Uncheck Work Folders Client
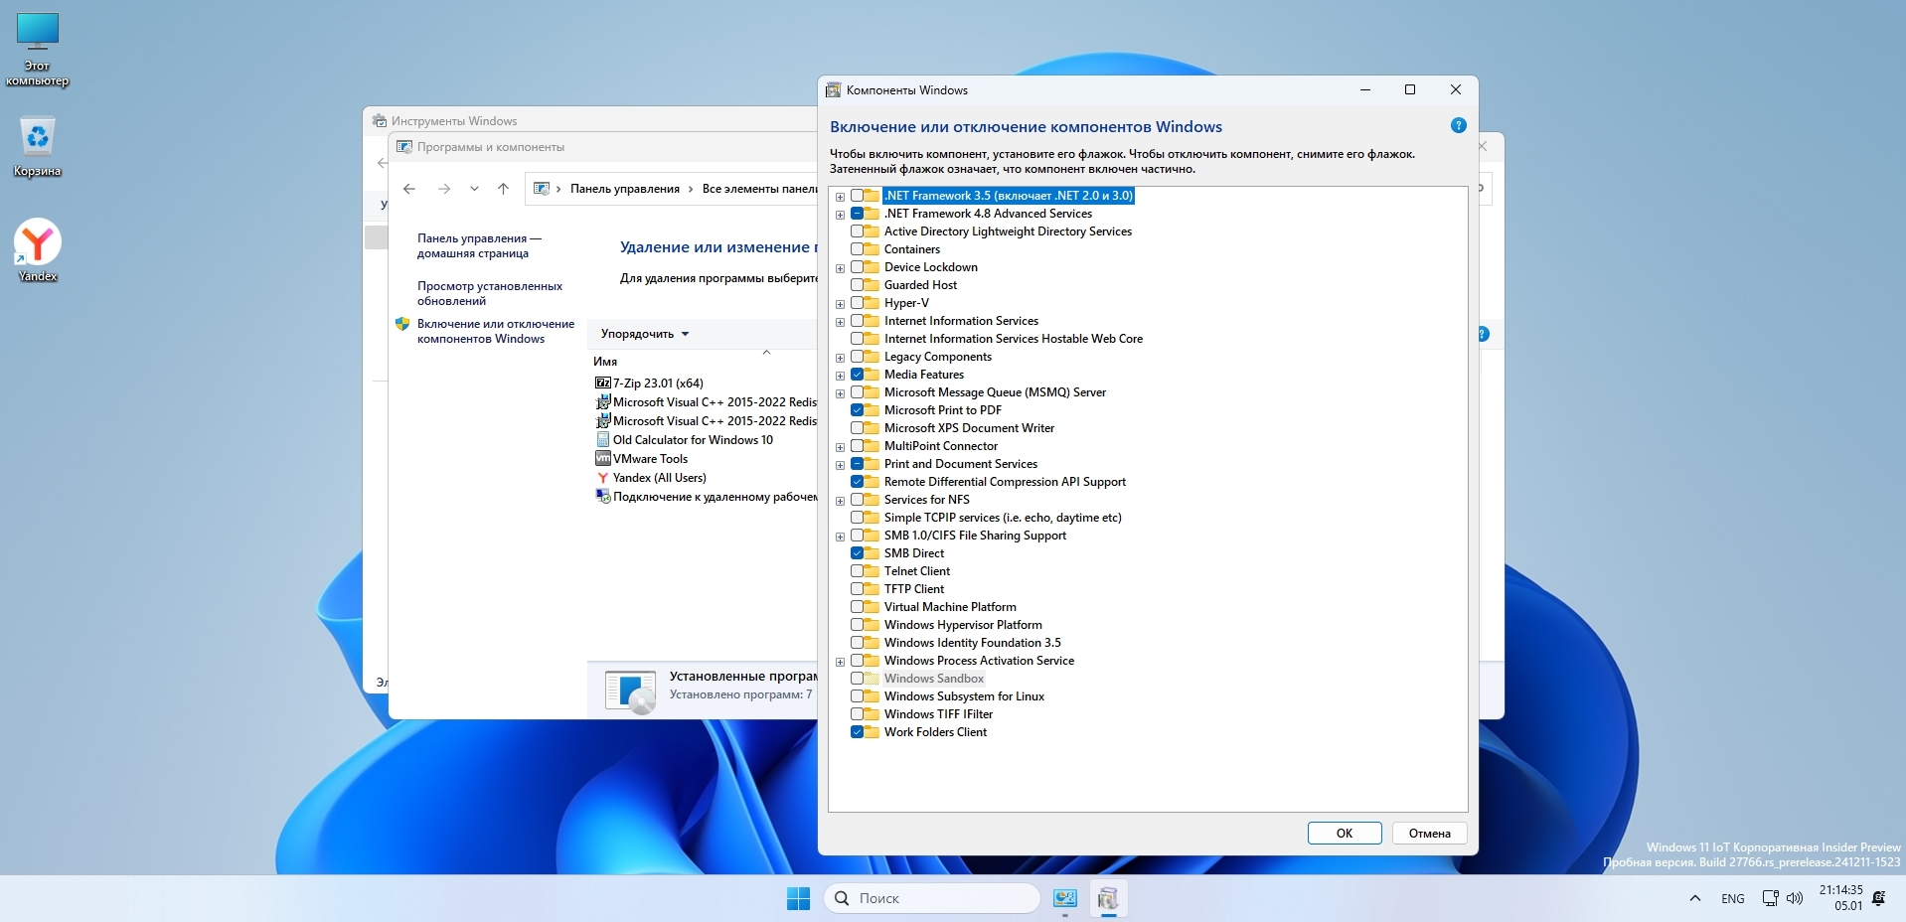 click(857, 732)
